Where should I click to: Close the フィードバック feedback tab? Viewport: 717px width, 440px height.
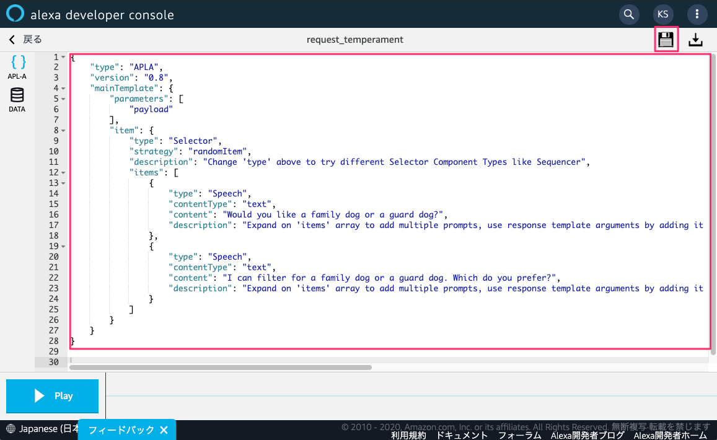click(164, 430)
